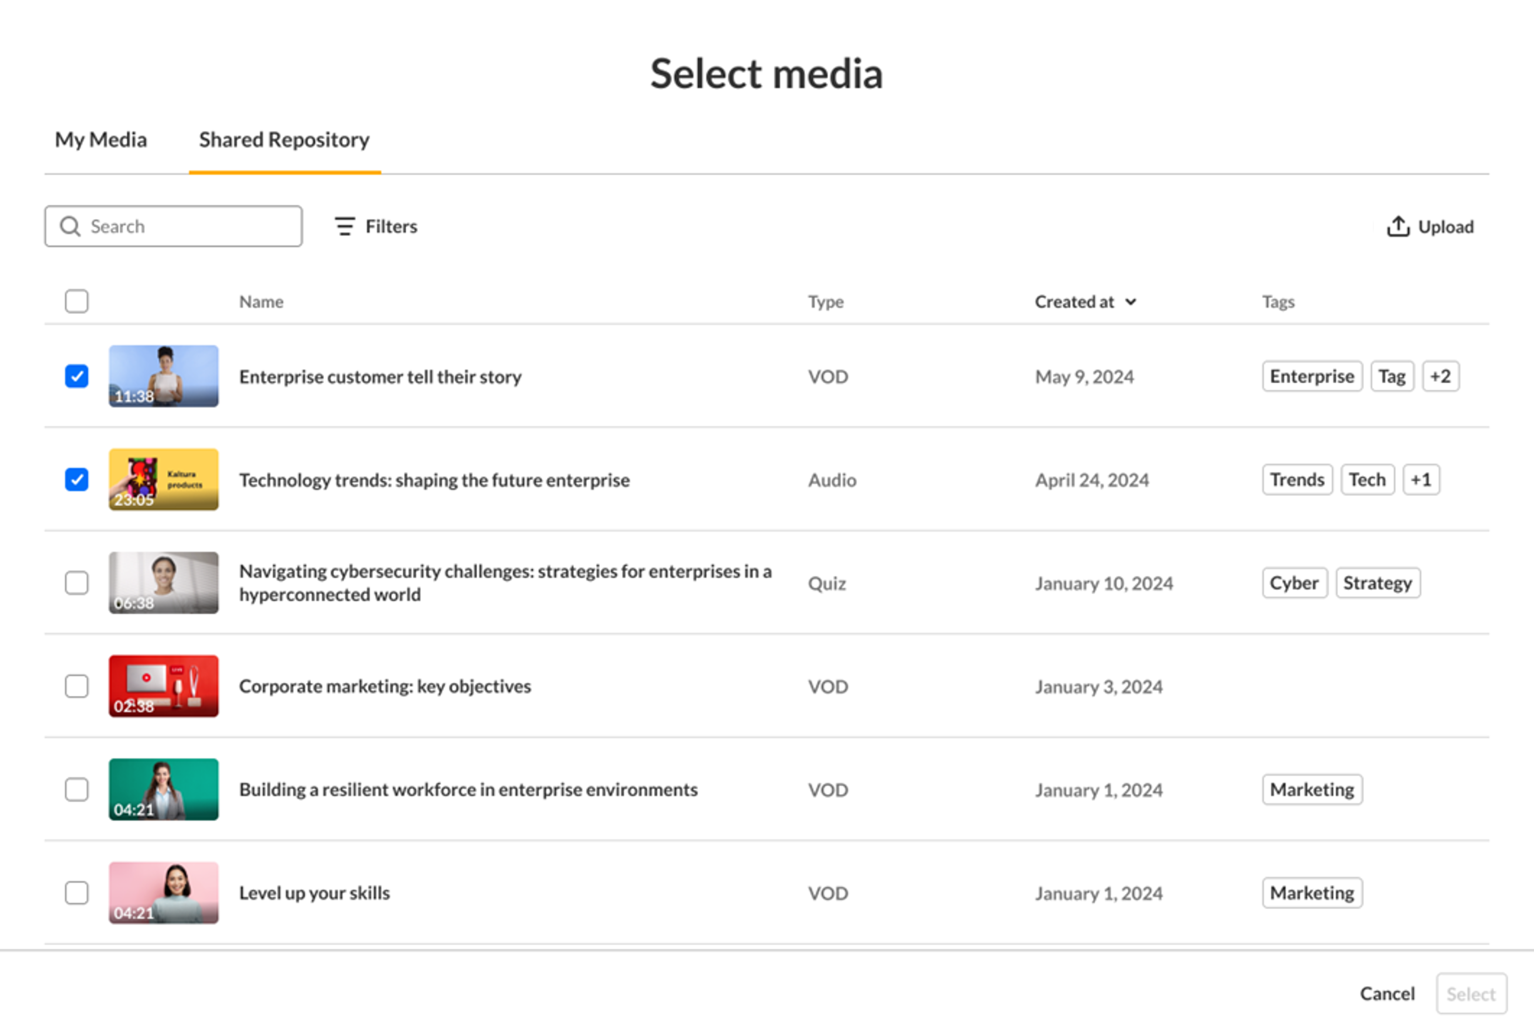Screen dimensions: 1534x1030
Task: Check the Corporate marketing row checkbox
Action: tap(77, 686)
